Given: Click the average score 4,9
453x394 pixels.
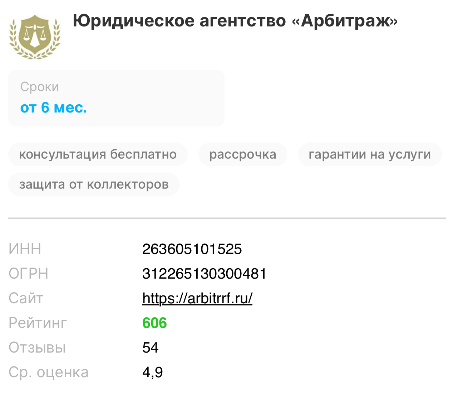Looking at the screenshot, I should coord(152,372).
